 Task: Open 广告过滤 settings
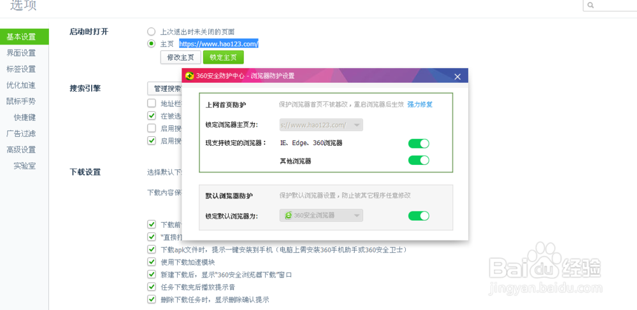[x=21, y=134]
